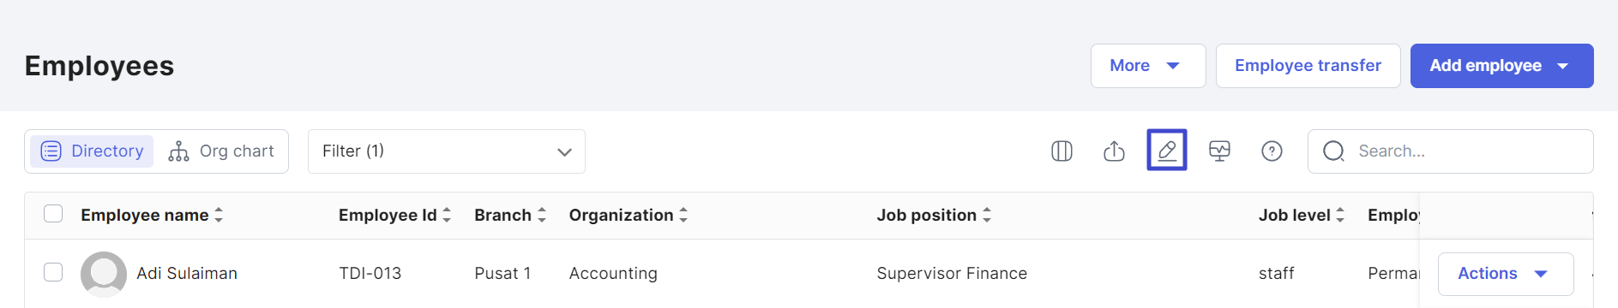The height and width of the screenshot is (308, 1618).
Task: Open the help question mark icon
Action: 1272,151
